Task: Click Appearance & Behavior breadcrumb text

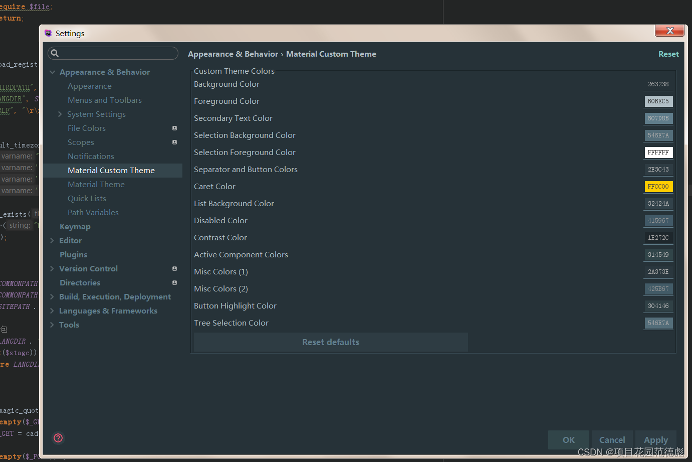Action: [x=233, y=54]
